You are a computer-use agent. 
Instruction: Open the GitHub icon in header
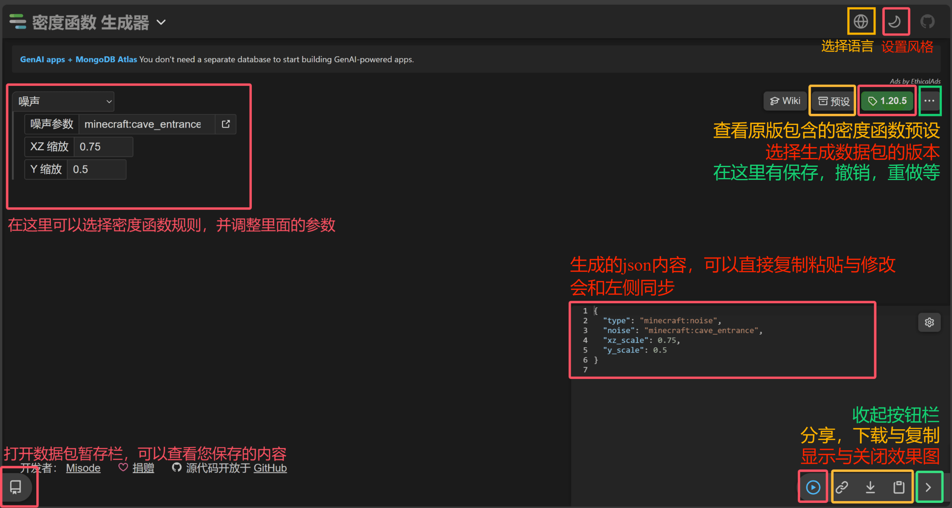click(x=928, y=21)
